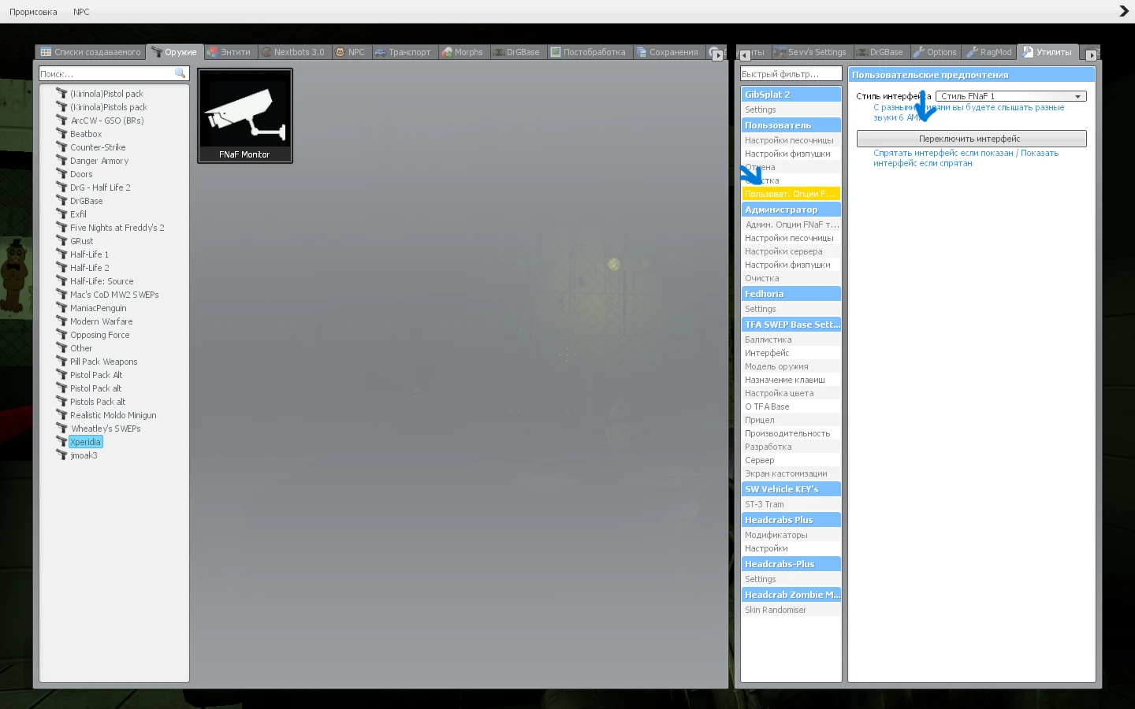Switch to the Nextbots 3.0 tab
Screen dimensions: 1135x709
click(x=293, y=52)
